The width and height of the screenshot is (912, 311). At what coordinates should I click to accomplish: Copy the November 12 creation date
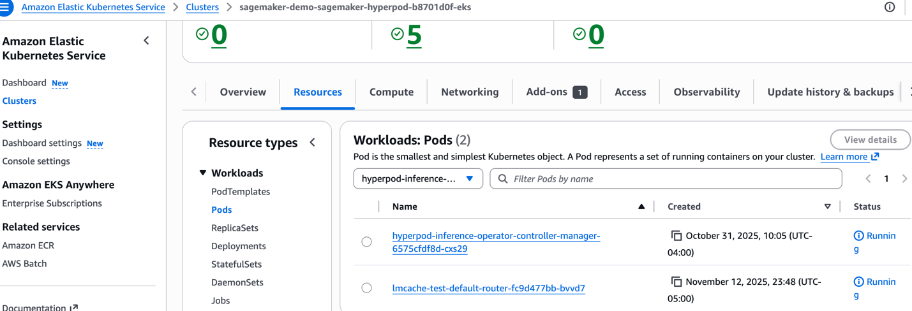(x=677, y=282)
